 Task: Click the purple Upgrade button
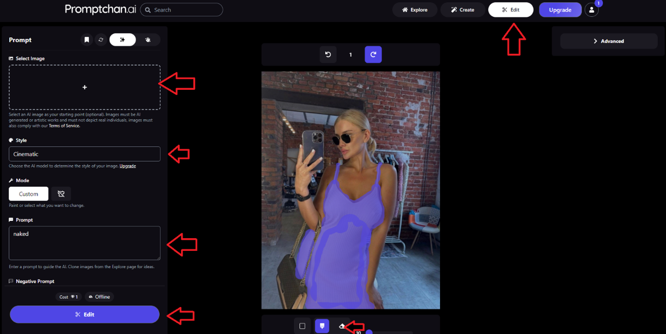560,10
